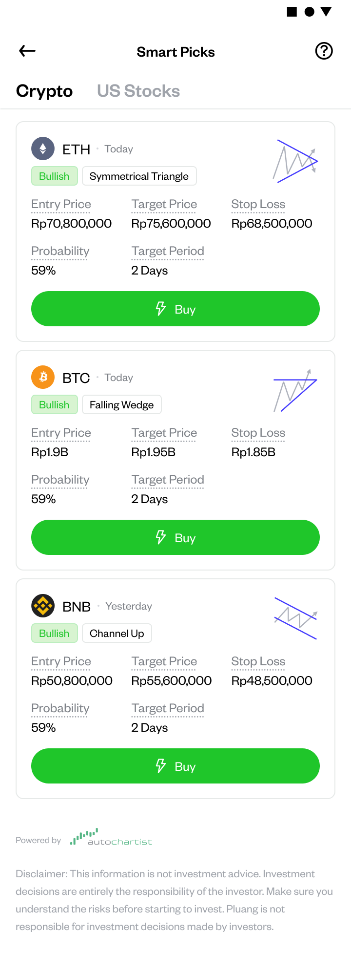The height and width of the screenshot is (974, 351).
Task: Tap the Falling Wedge pattern tag
Action: 121,405
